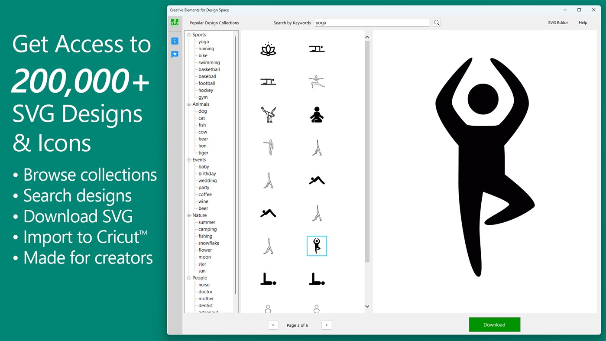This screenshot has height=341, width=606.
Task: Go to the next results page
Action: point(327,325)
